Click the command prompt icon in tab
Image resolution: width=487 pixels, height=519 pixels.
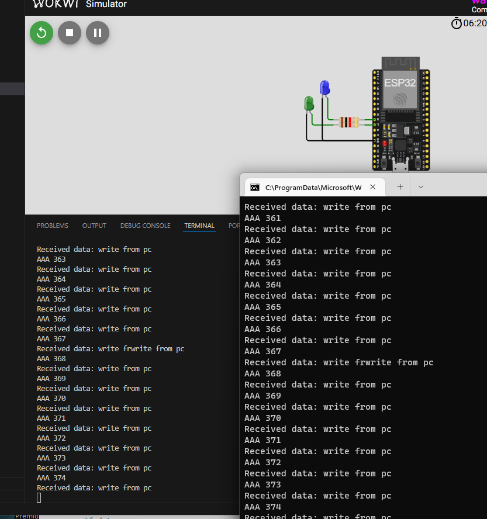click(255, 188)
